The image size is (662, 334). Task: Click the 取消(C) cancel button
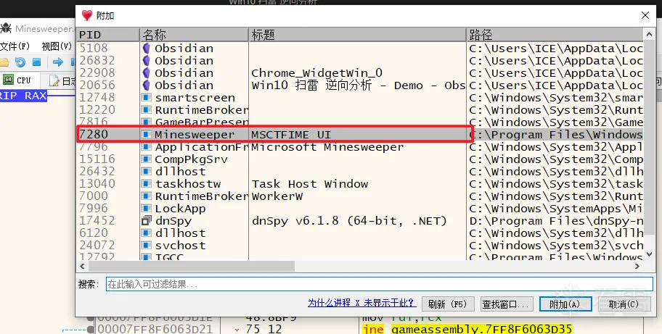(x=624, y=304)
